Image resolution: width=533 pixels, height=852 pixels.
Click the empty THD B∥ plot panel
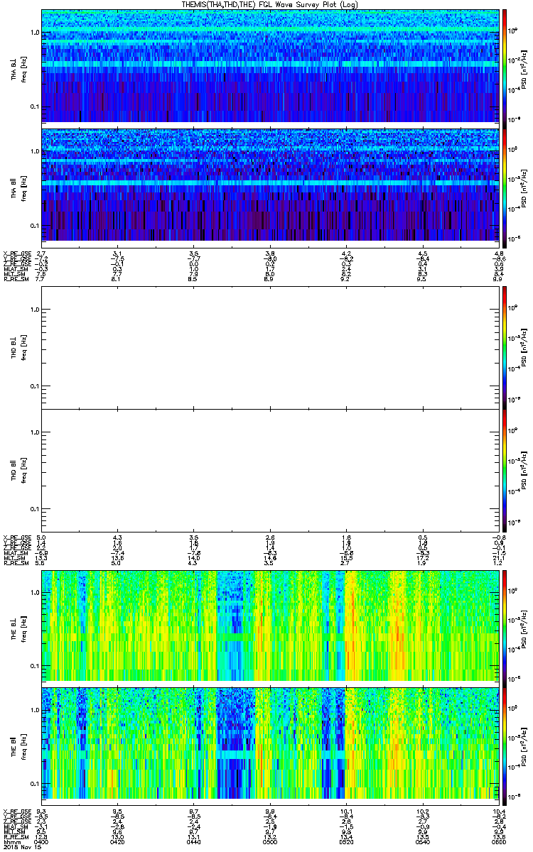269,470
